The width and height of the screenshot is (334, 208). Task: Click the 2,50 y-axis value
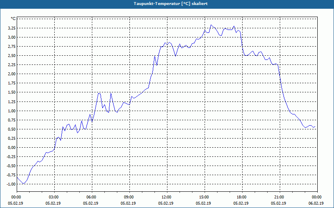coord(12,56)
